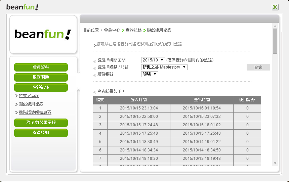This screenshot has height=182, width=289.
Task: Select logout time 2015/10/14 19:01:22 cell
Action: pos(202,142)
